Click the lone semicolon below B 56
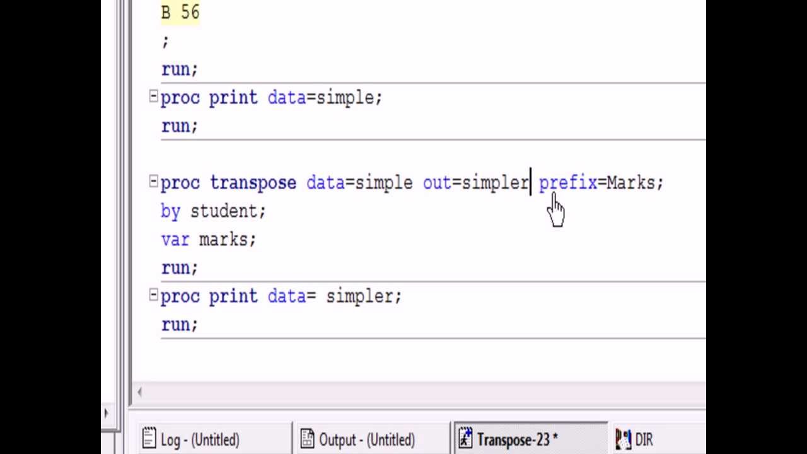807x454 pixels. coord(165,42)
